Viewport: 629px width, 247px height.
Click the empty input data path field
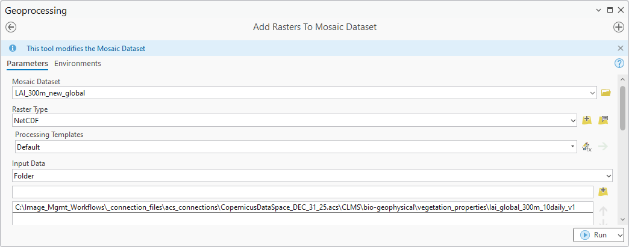(x=302, y=192)
